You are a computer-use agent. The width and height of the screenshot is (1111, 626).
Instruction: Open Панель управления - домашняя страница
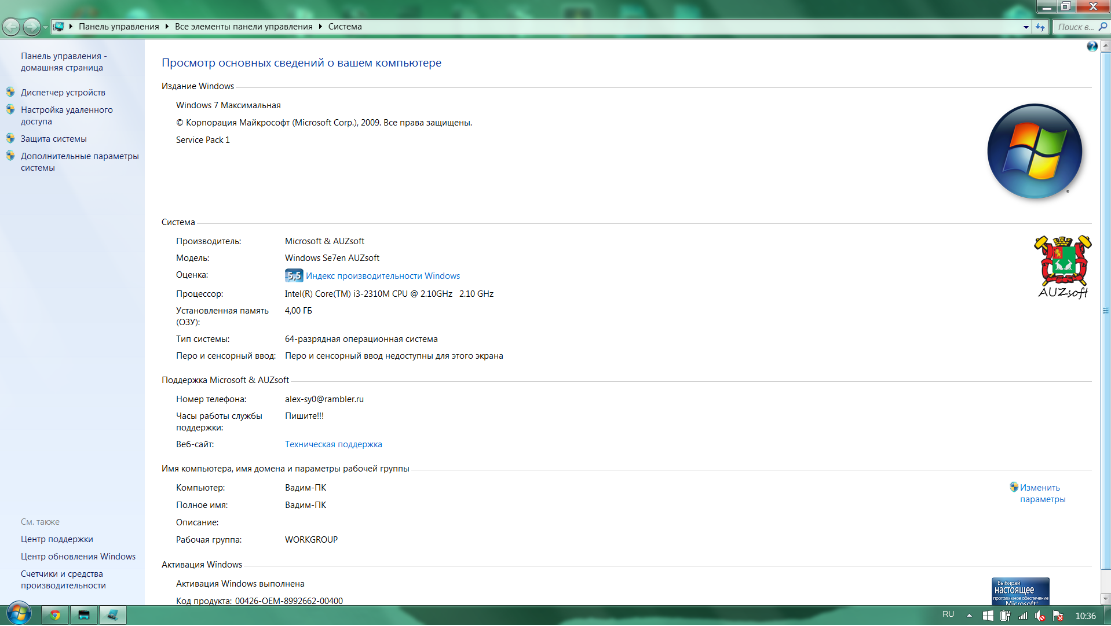tap(64, 62)
